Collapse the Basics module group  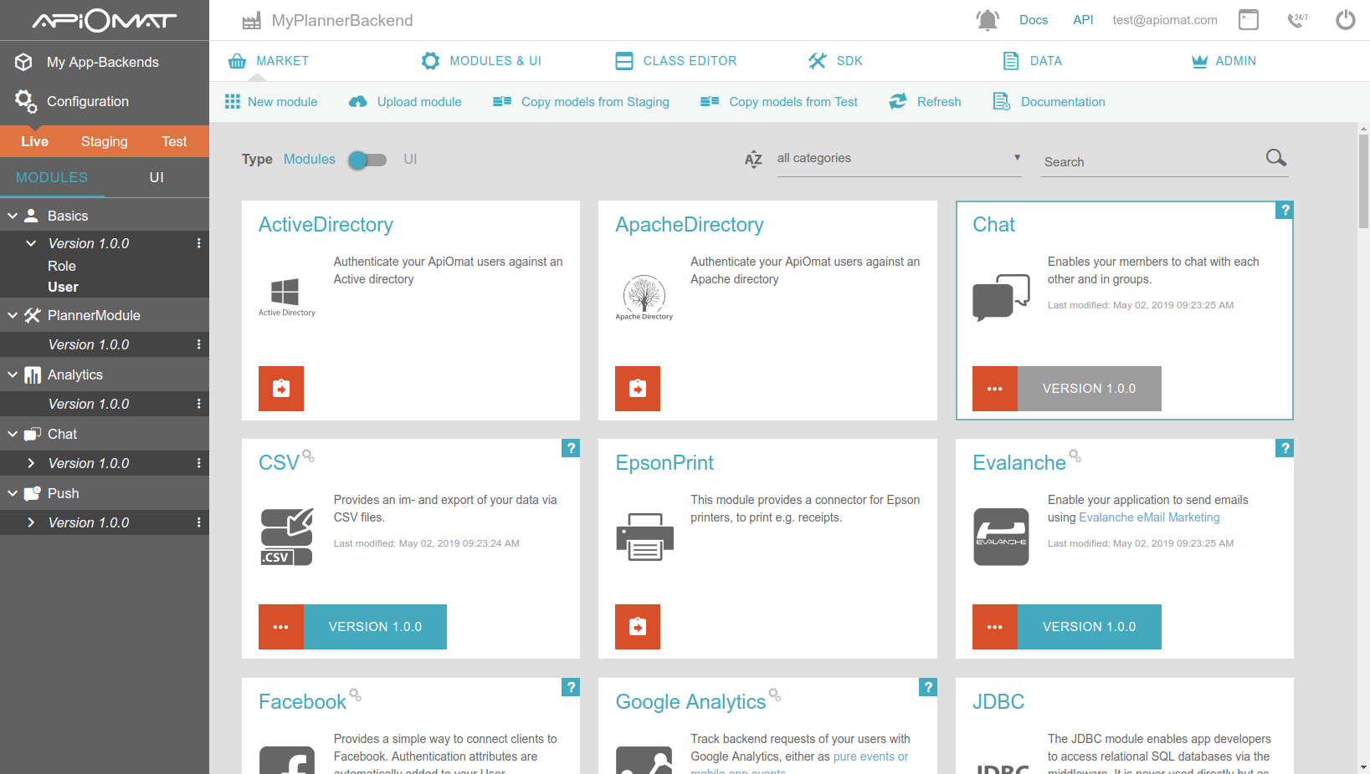pos(13,216)
